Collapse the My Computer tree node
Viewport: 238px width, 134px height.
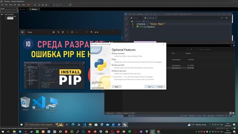click(x=2, y=15)
